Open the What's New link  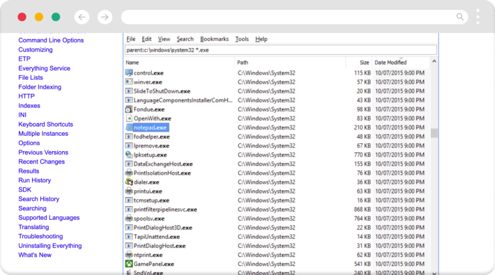click(x=35, y=255)
